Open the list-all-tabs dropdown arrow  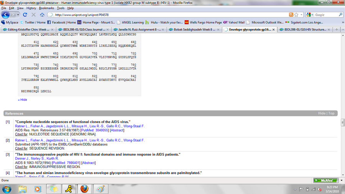[342, 29]
